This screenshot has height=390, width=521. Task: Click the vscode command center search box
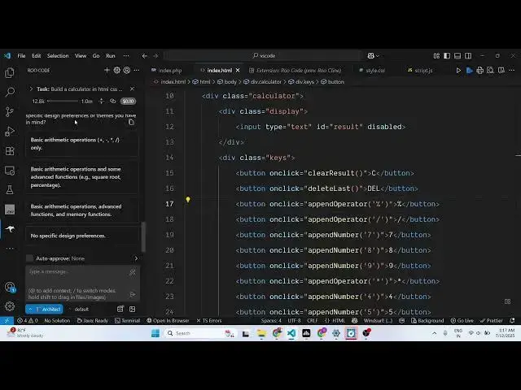pyautogui.click(x=264, y=56)
